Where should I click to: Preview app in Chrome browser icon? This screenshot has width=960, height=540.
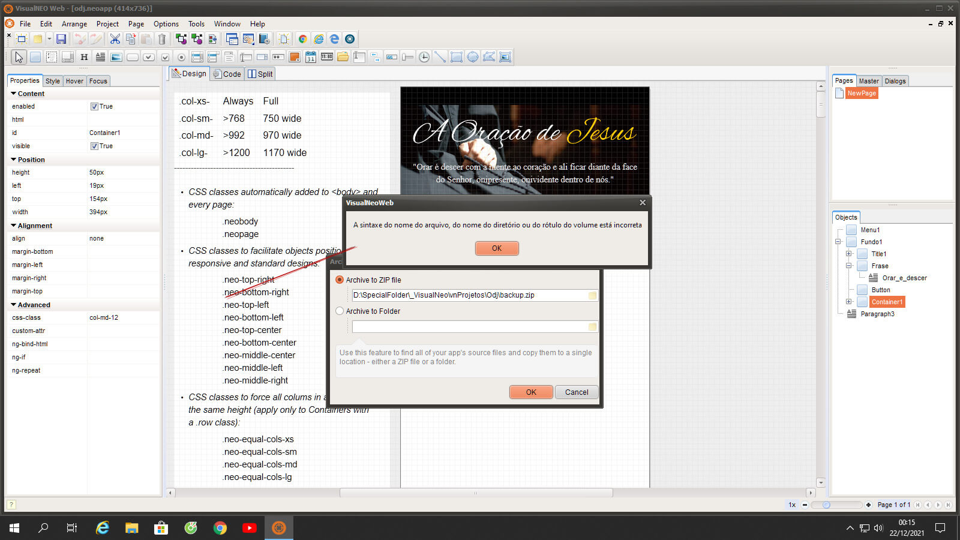point(303,39)
